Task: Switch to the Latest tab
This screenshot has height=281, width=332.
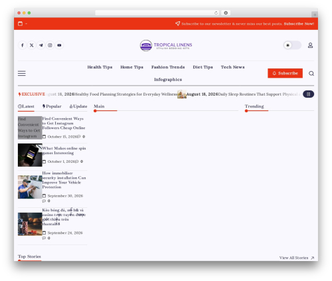Action: pyautogui.click(x=26, y=106)
